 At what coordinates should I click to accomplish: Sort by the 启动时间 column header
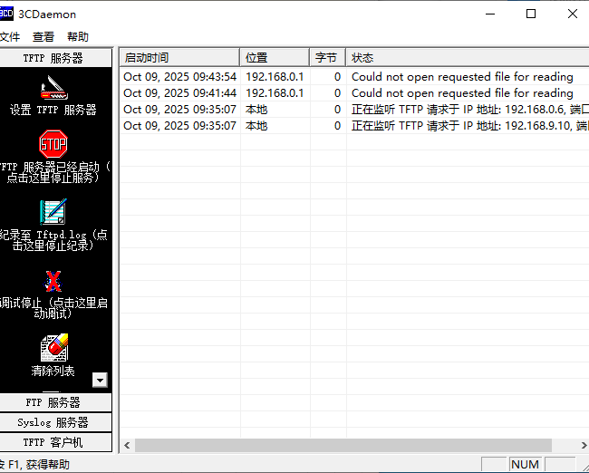click(x=179, y=58)
